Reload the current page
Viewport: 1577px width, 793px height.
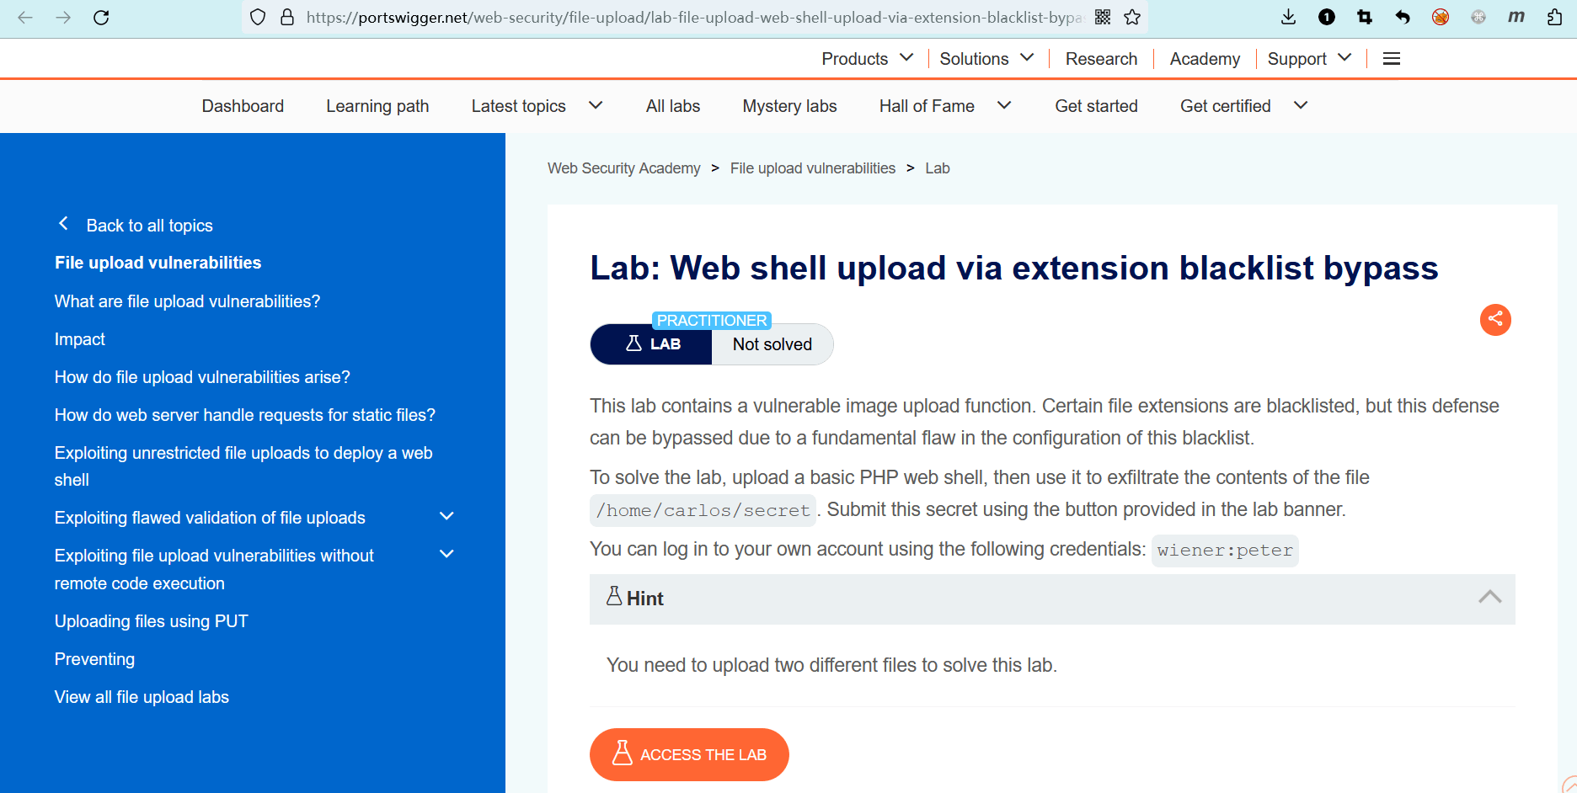101,17
